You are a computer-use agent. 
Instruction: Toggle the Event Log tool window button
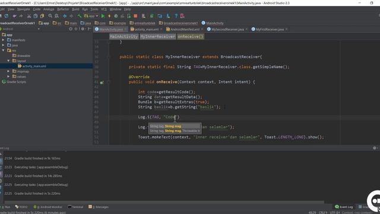click(344, 207)
